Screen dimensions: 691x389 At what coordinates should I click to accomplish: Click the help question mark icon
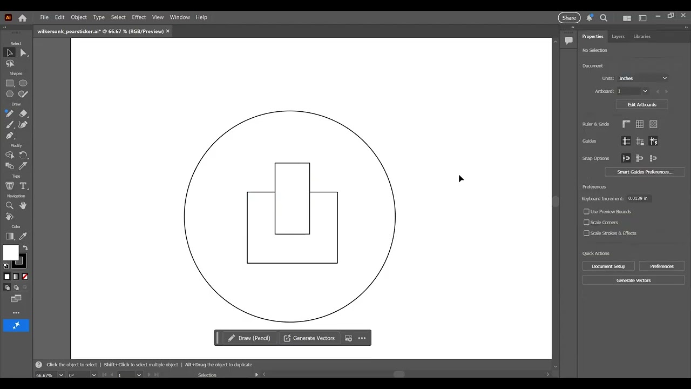coord(39,365)
